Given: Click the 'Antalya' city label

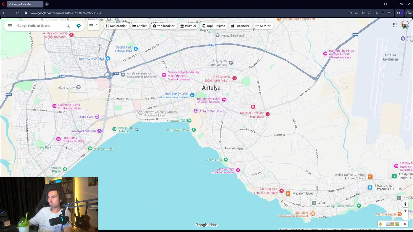Looking at the screenshot, I should tap(211, 88).
